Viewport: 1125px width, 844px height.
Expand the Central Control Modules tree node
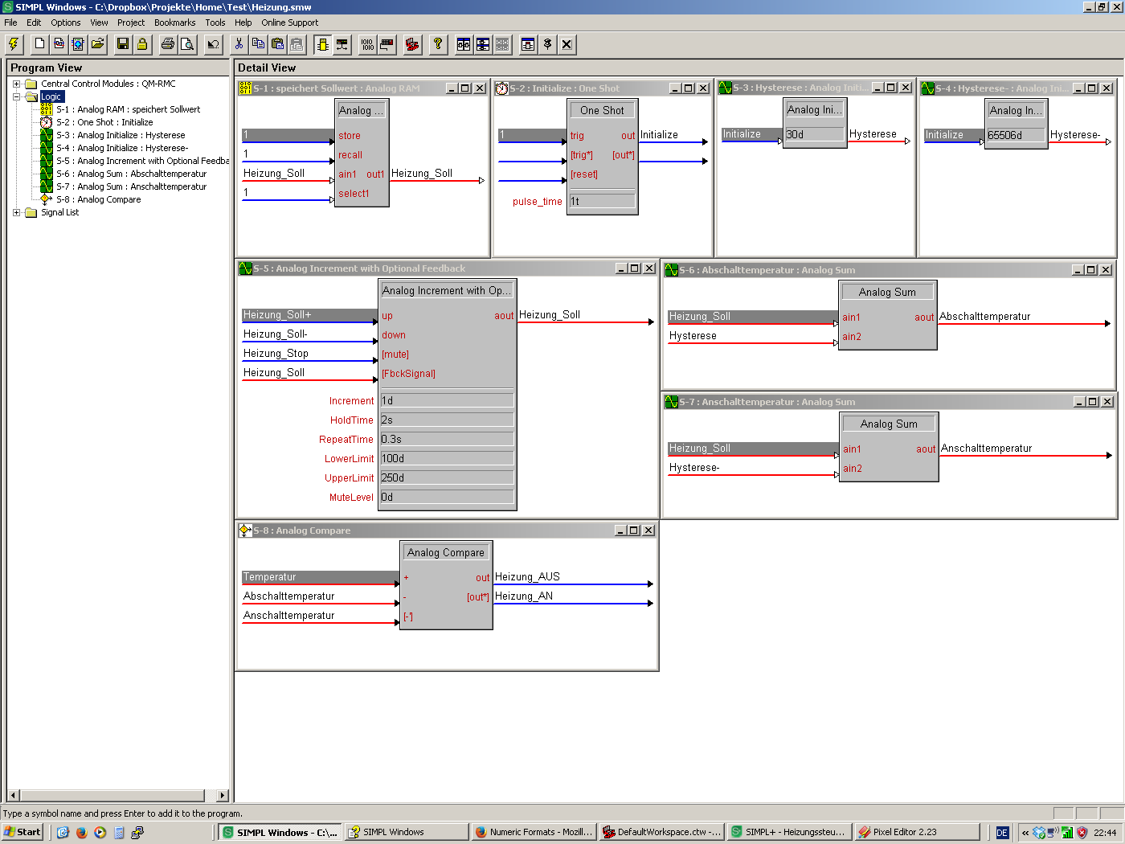tap(16, 84)
